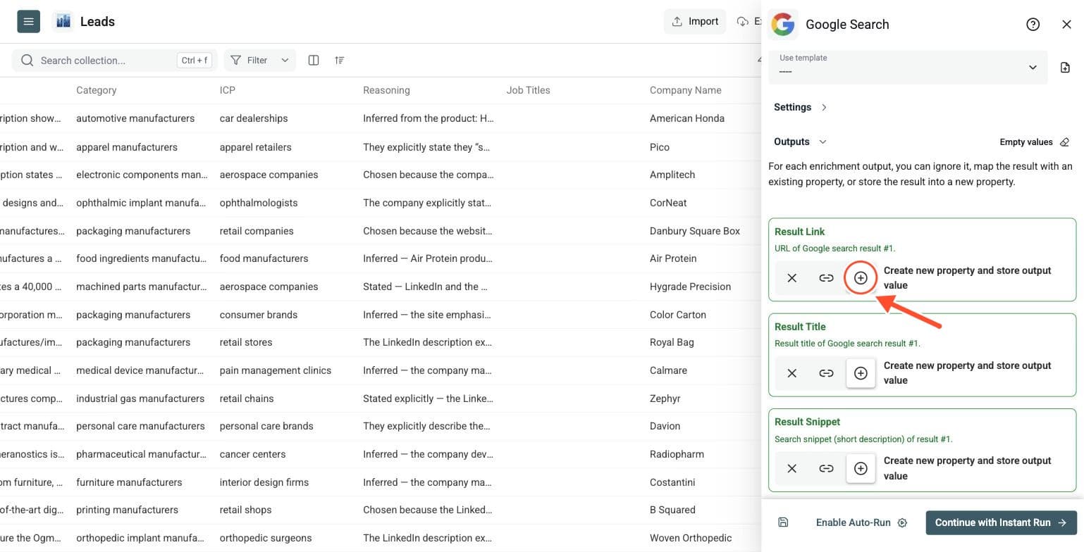Create new property for Result Title
This screenshot has width=1084, height=552.
pyautogui.click(x=861, y=373)
